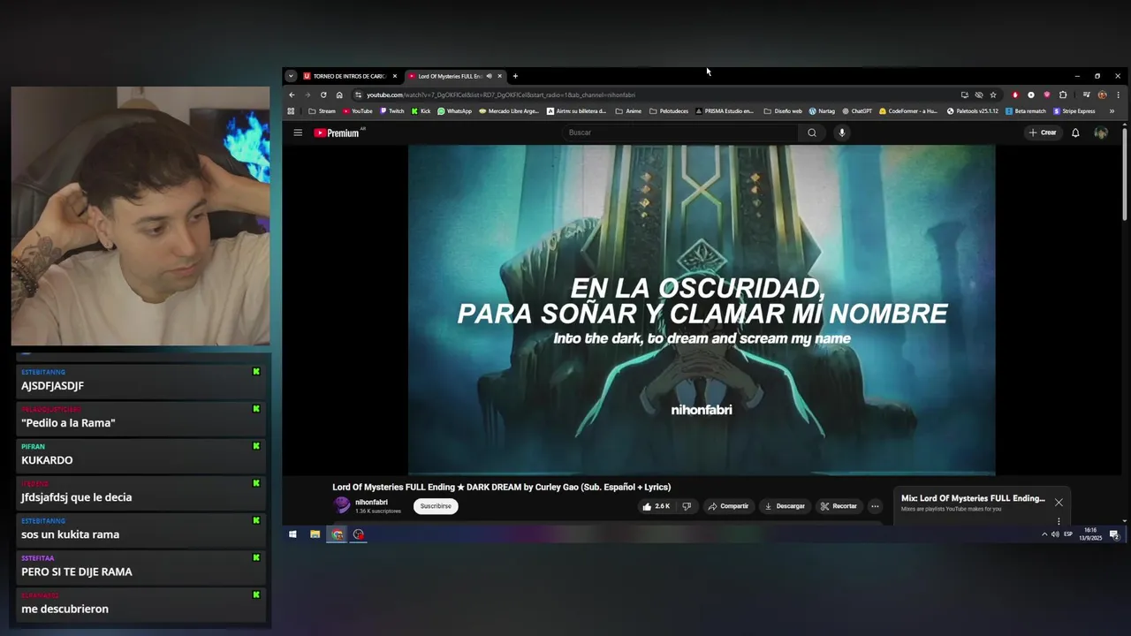
Task: Open the media control toolbar icon
Action: point(1086,95)
